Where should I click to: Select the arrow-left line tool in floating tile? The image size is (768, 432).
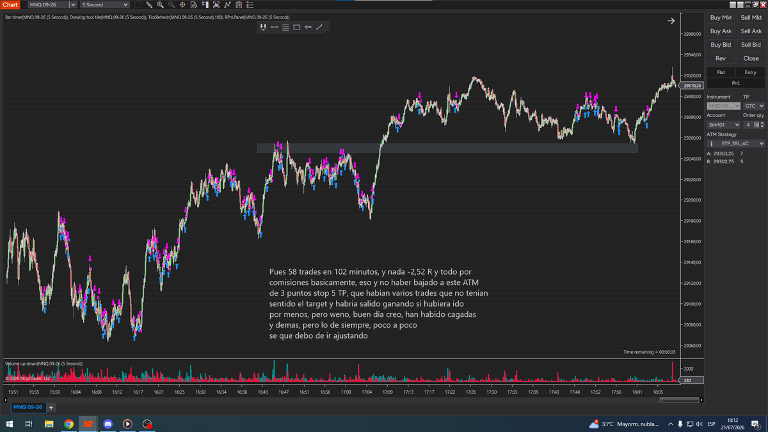click(x=308, y=27)
